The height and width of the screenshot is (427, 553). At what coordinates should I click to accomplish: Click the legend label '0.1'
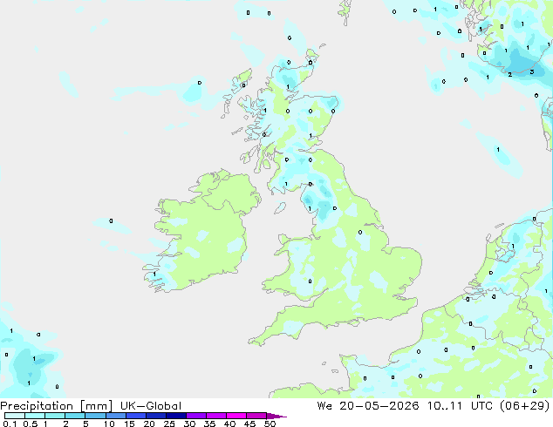(x=10, y=424)
